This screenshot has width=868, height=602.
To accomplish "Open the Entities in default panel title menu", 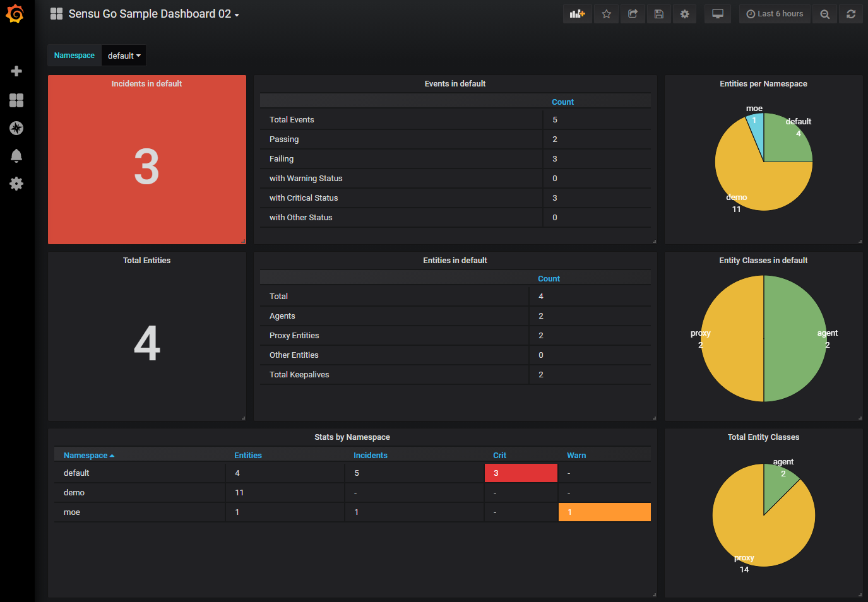I will (455, 261).
